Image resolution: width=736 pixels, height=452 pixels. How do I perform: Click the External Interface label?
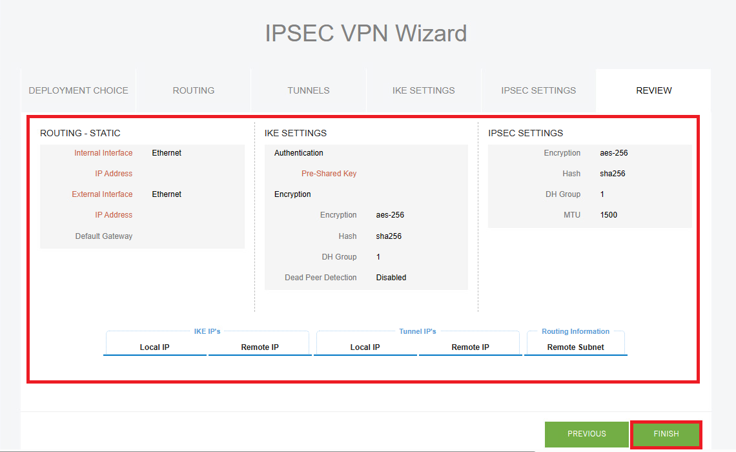[x=102, y=194]
